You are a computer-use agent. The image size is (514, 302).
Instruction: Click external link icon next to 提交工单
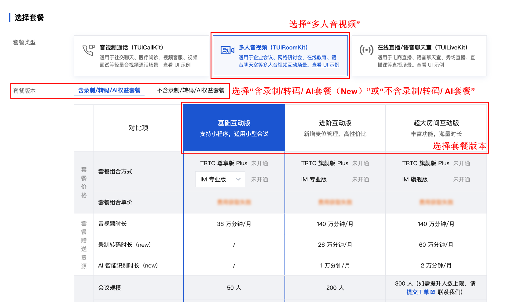click(x=432, y=292)
